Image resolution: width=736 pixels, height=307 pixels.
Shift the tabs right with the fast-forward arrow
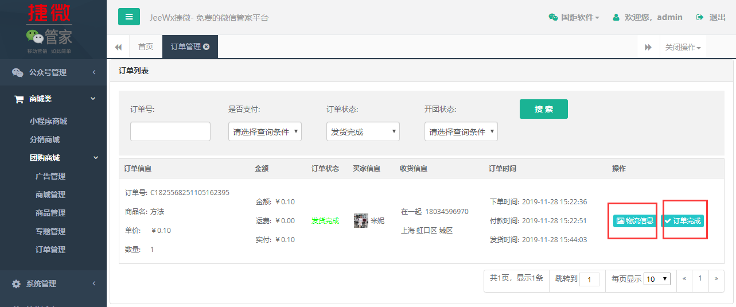pyautogui.click(x=648, y=47)
